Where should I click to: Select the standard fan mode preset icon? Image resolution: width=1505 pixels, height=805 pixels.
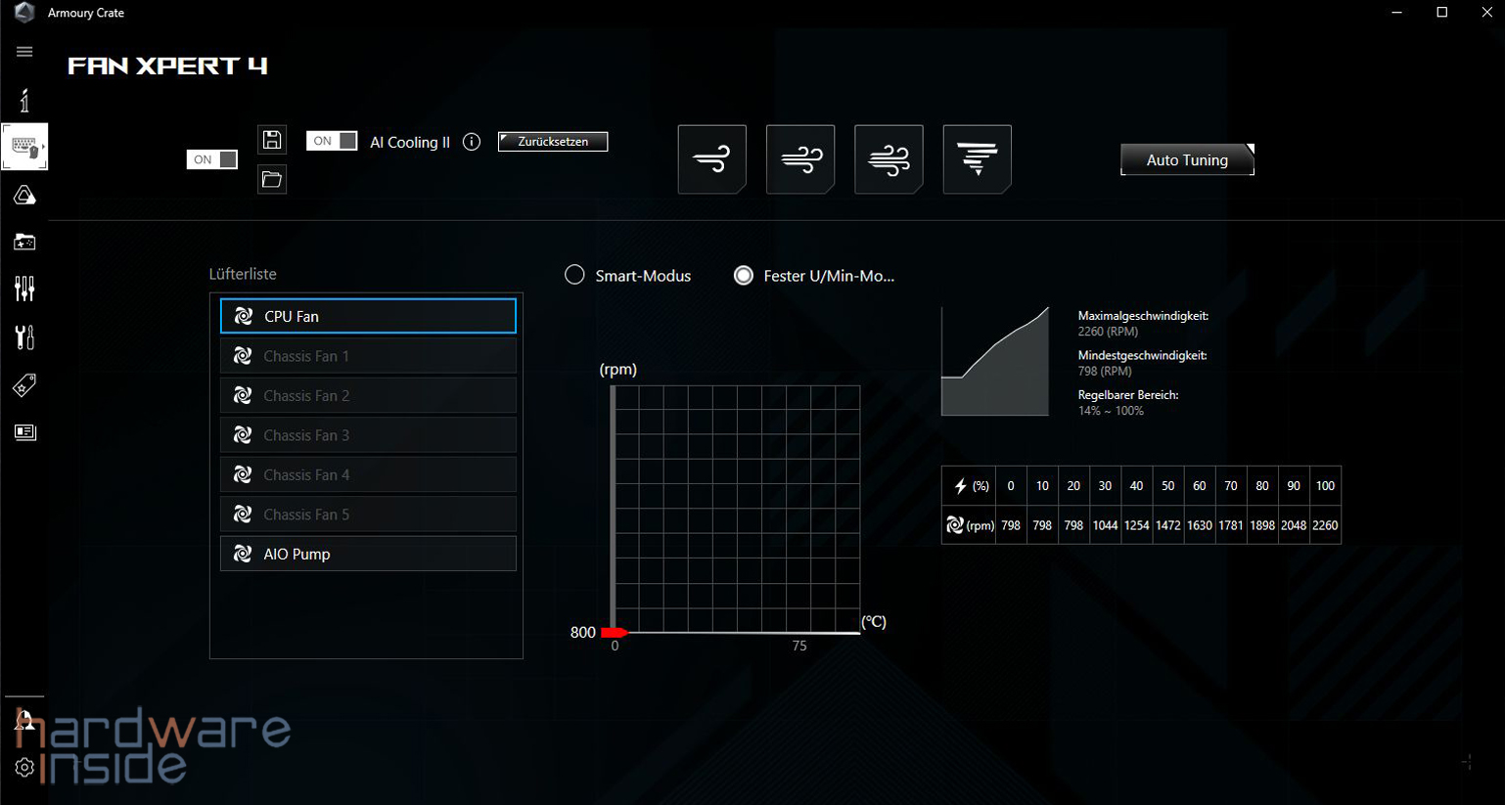tap(799, 159)
